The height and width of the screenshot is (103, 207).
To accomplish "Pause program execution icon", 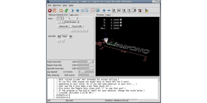I will pos(82,10).
